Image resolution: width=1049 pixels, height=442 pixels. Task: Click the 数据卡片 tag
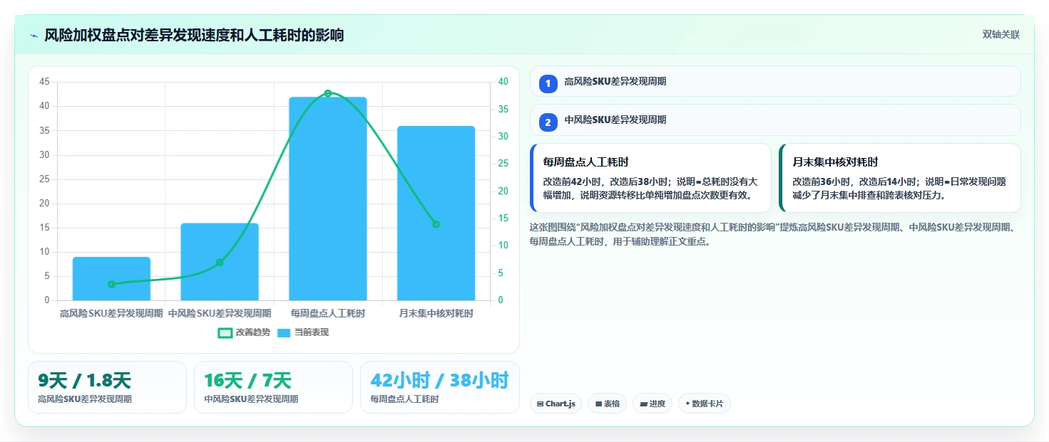click(x=705, y=404)
